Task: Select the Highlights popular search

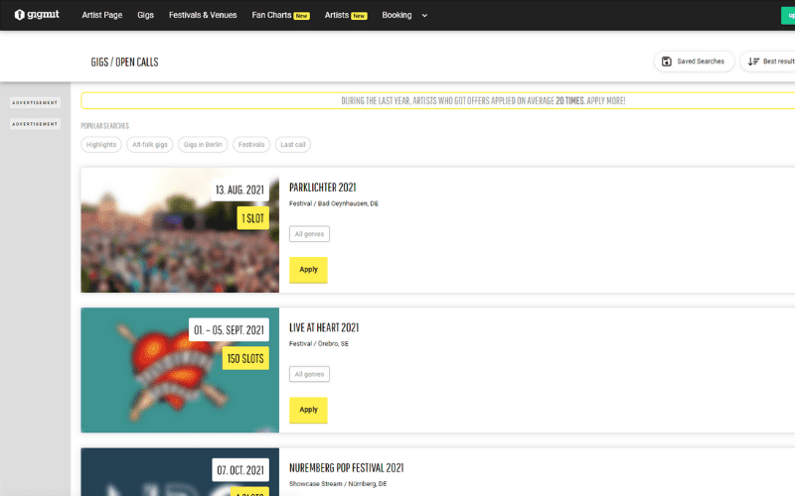Action: click(x=101, y=145)
